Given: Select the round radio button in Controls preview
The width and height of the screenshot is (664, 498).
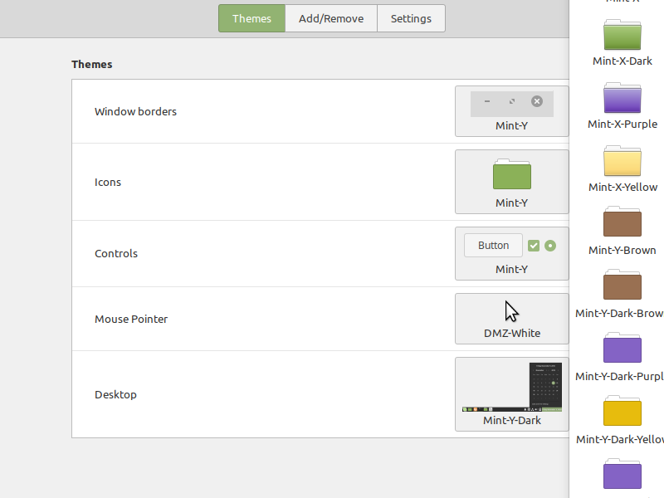Looking at the screenshot, I should [549, 245].
